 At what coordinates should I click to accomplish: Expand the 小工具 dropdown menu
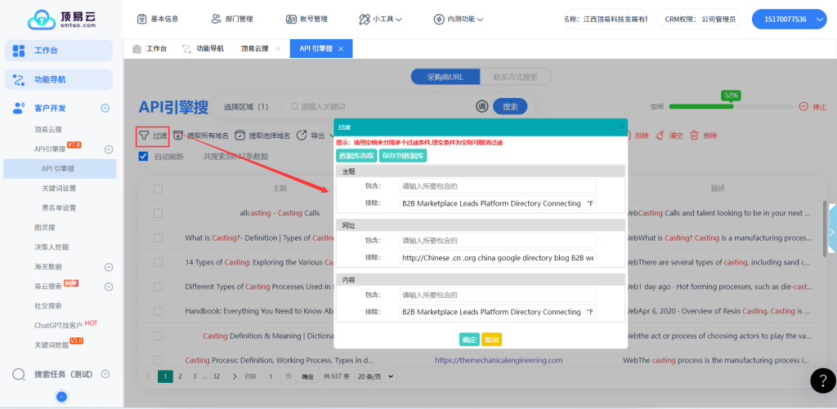(380, 19)
